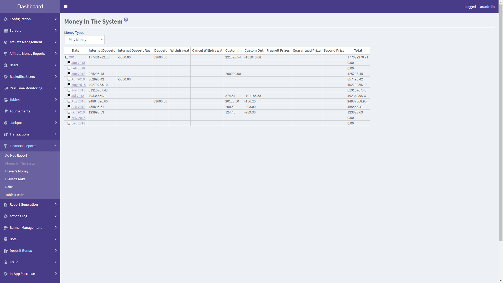Click the Bots icon in sidebar
This screenshot has height=283, width=503.
(5, 239)
